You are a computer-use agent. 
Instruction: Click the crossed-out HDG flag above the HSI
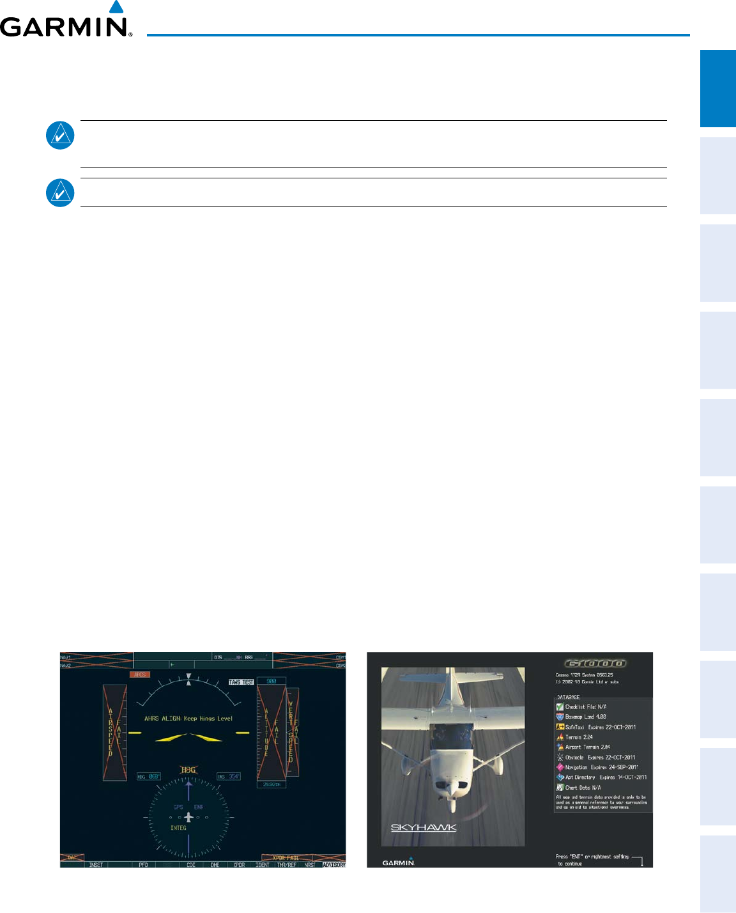[x=188, y=770]
